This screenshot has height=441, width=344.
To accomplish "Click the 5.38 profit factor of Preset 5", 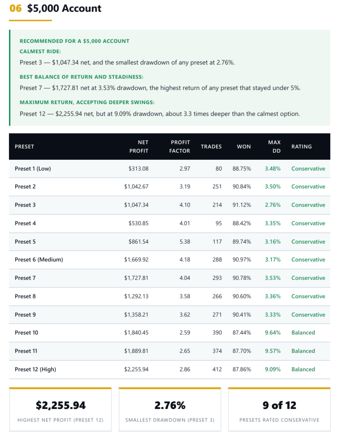I will point(185,242).
